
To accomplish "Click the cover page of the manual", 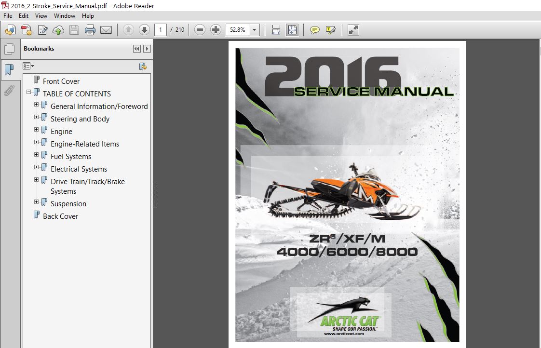I will click(347, 195).
